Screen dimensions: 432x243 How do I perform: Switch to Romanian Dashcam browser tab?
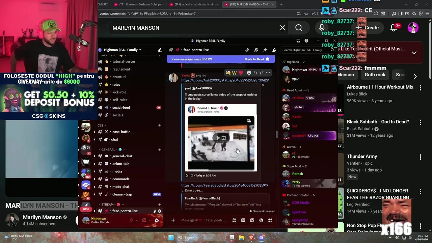tap(139, 4)
